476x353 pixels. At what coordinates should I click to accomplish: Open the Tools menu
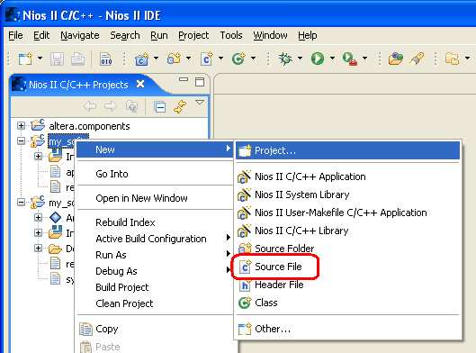click(231, 35)
